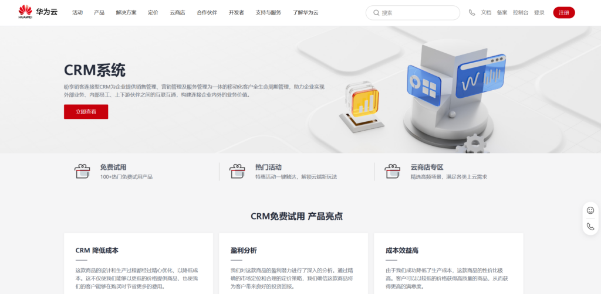Open the 解决方案 menu

pos(126,13)
